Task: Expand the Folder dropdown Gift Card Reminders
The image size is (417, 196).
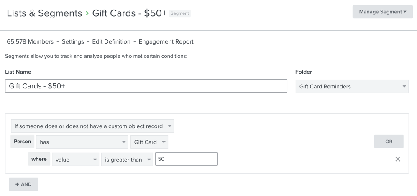Action: [x=352, y=87]
